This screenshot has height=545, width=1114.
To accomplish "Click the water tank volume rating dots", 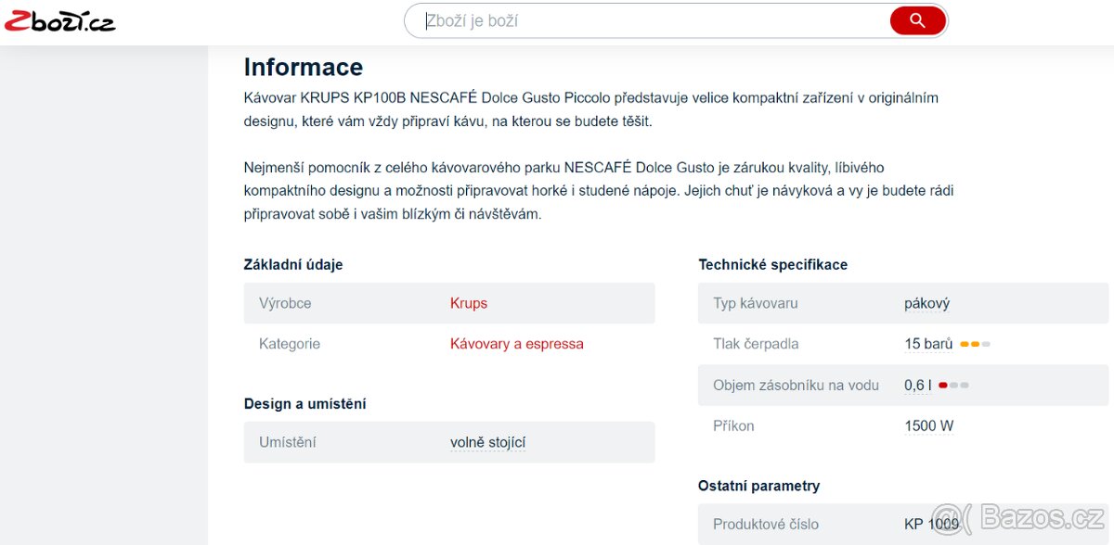I will tap(953, 386).
